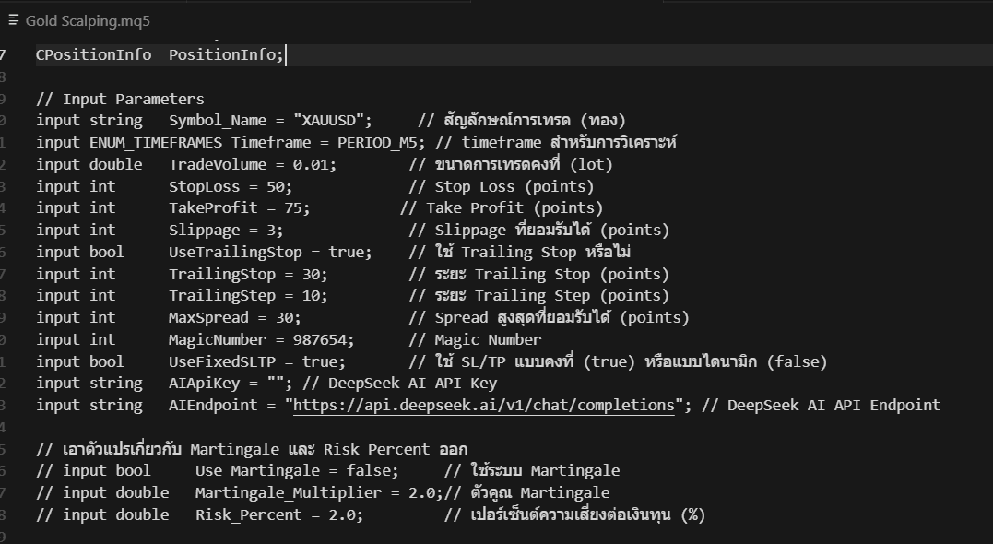This screenshot has height=544, width=993.
Task: Click the file icon on Gold Scalping.mq5 tab
Action: (14, 19)
